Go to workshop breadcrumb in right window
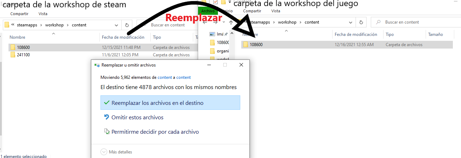Viewport: 461px width, 158px height. click(287, 22)
